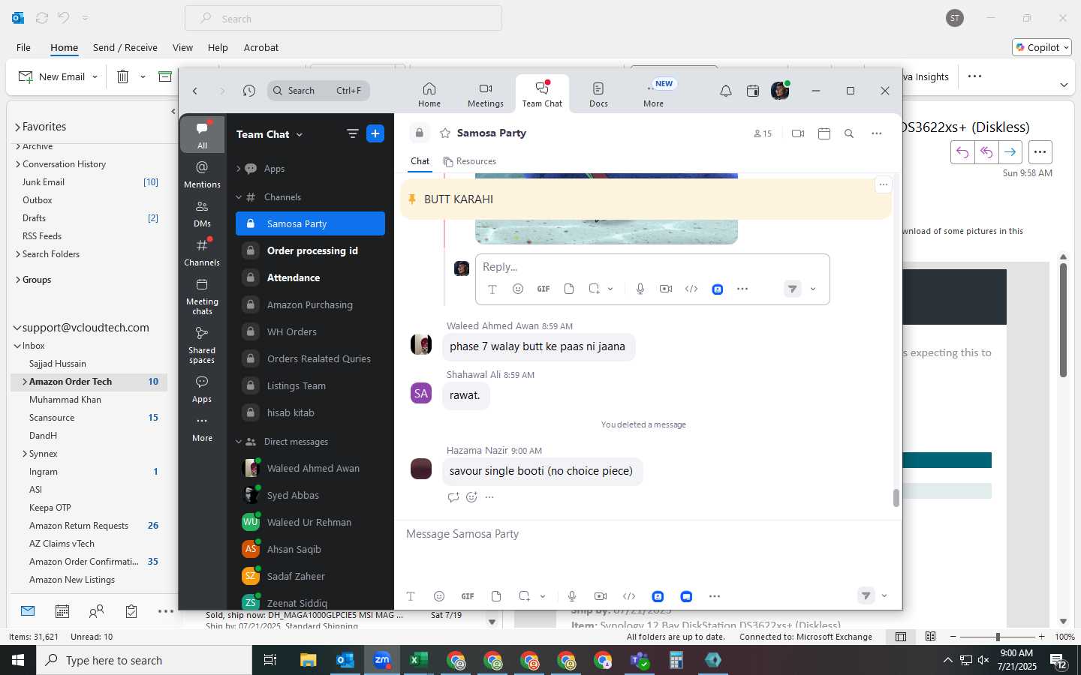Open File Explorer from taskbar
Viewport: 1081px width, 675px height.
click(x=308, y=660)
